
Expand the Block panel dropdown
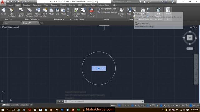click(8, 19)
